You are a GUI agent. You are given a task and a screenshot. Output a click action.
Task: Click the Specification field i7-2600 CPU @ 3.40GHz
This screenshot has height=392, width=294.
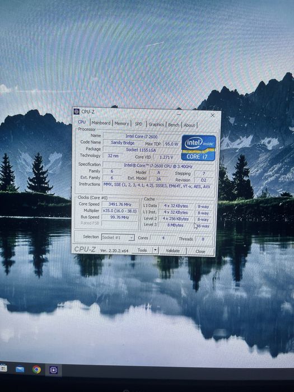pos(158,166)
